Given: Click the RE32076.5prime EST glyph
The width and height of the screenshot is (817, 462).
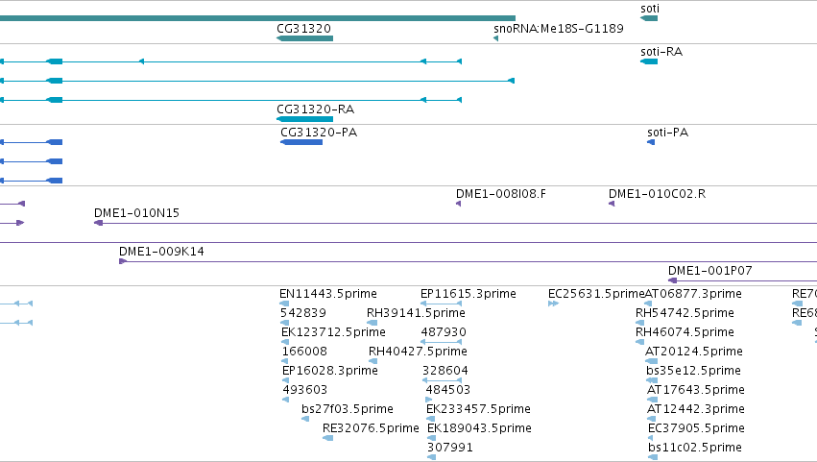Looking at the screenshot, I should (327, 438).
